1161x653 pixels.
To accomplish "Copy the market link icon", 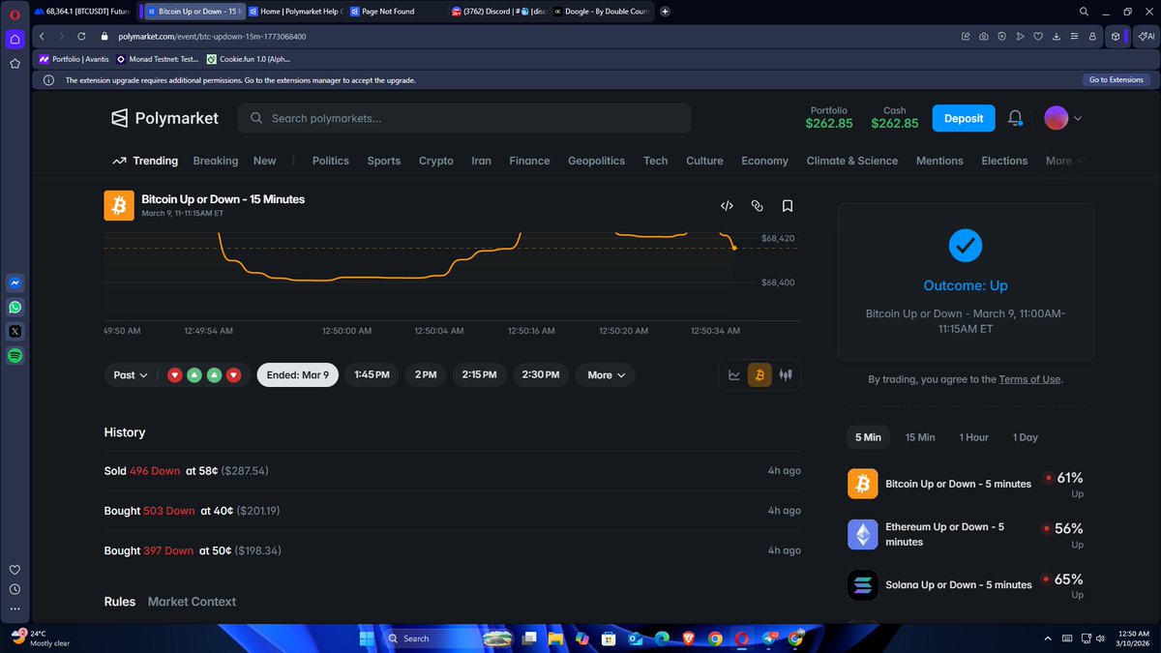I will pos(758,206).
